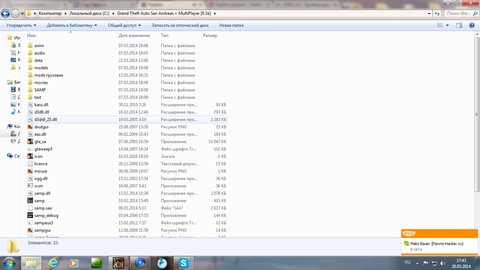Click the rcon application icon
The width and height of the screenshot is (480, 270).
click(x=30, y=186)
